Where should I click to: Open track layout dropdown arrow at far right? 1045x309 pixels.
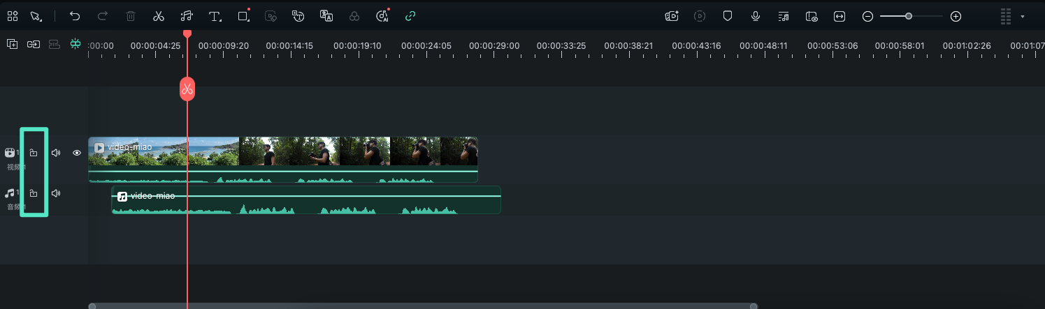click(x=1023, y=16)
